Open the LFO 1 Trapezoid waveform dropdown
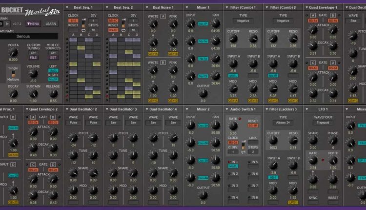This screenshot has width=366, height=210. coord(323,123)
